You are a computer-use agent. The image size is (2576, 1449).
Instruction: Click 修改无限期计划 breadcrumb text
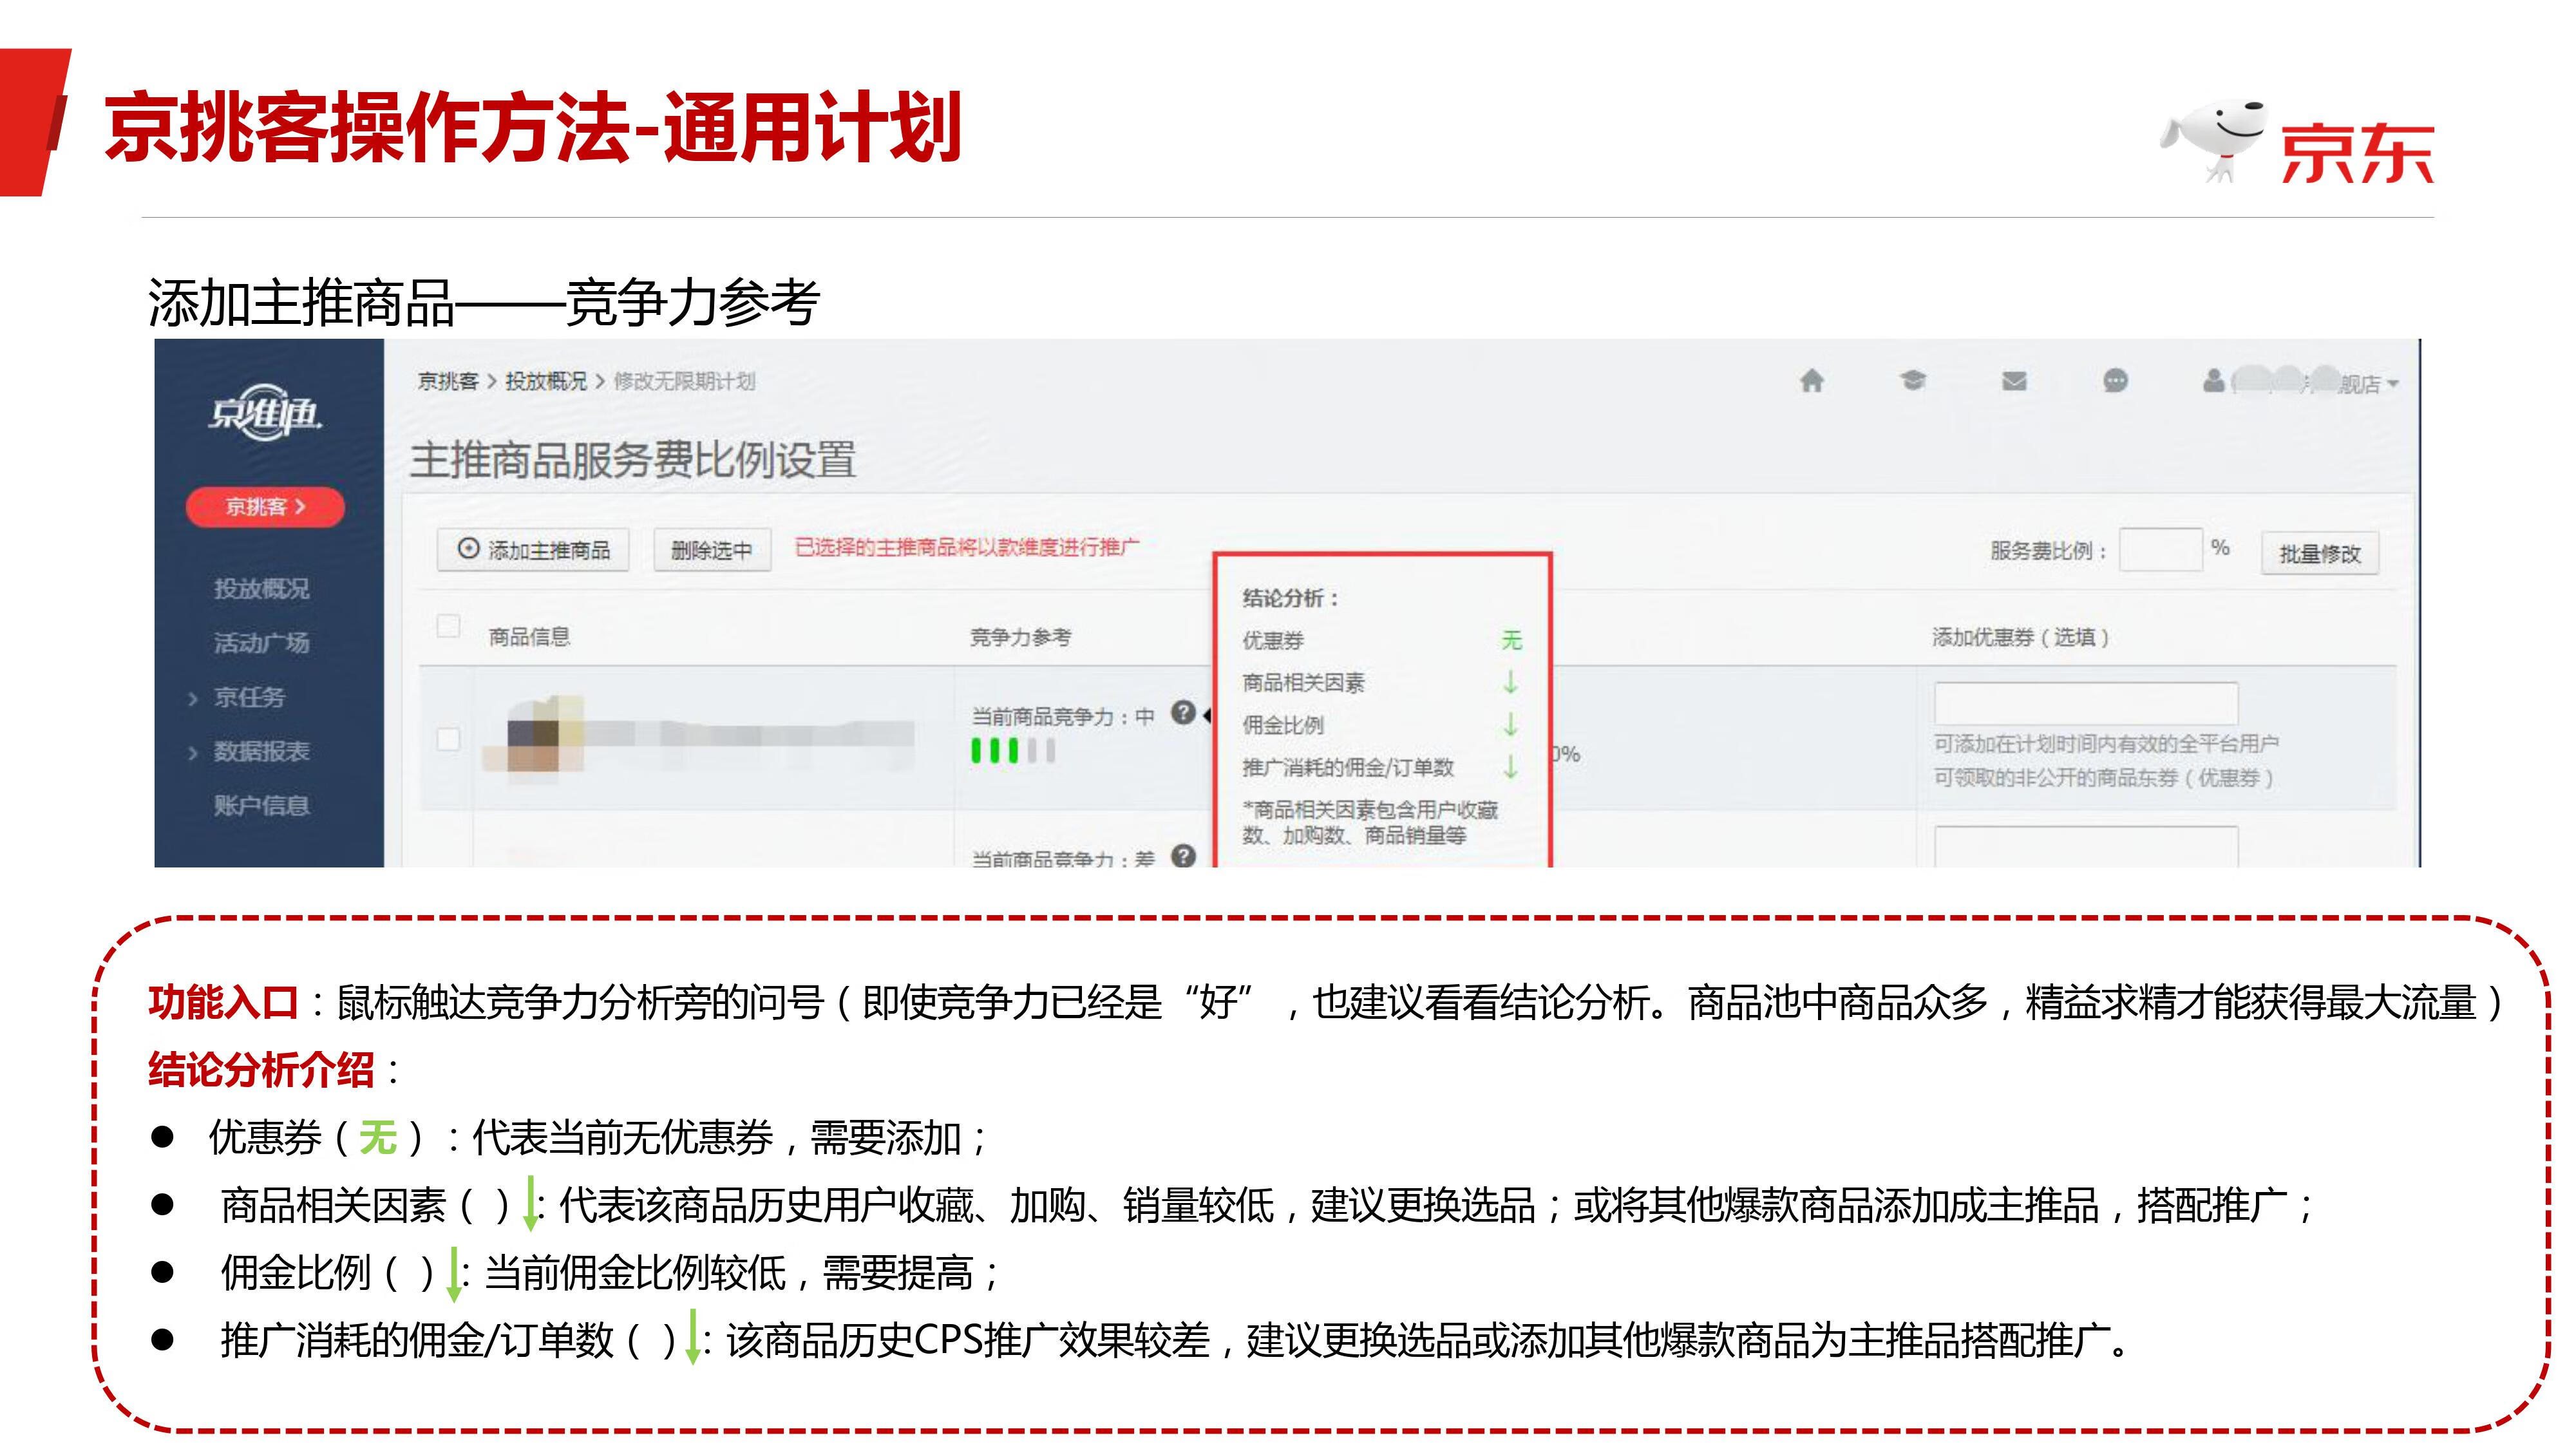click(x=685, y=381)
